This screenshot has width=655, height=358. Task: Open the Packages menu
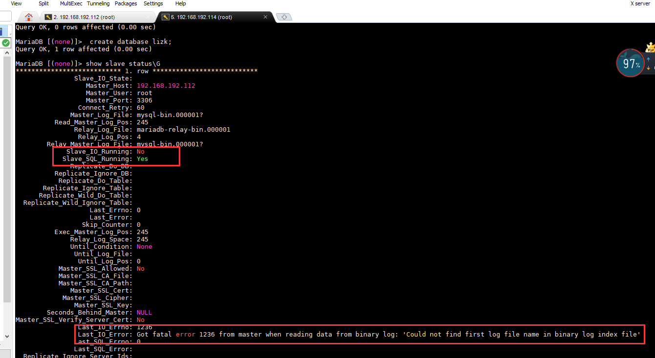coord(126,3)
